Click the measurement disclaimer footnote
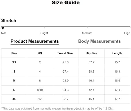This screenshot has height=111, width=131. (57, 108)
